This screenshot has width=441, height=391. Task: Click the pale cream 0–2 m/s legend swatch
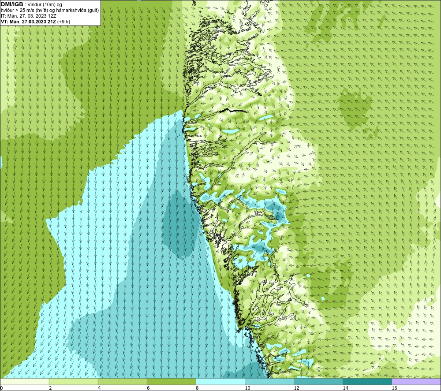pyautogui.click(x=25, y=381)
